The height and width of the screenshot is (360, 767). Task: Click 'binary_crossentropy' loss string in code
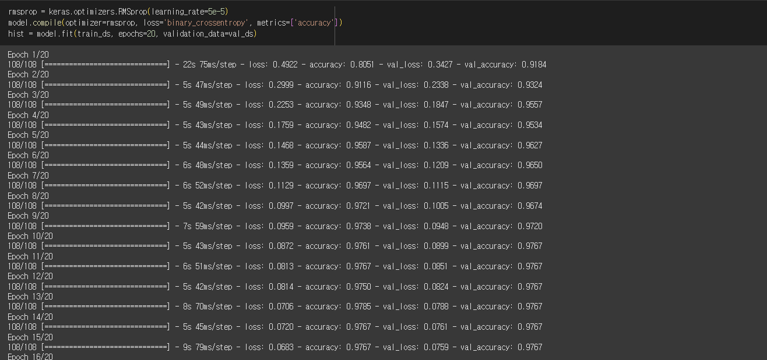click(207, 23)
